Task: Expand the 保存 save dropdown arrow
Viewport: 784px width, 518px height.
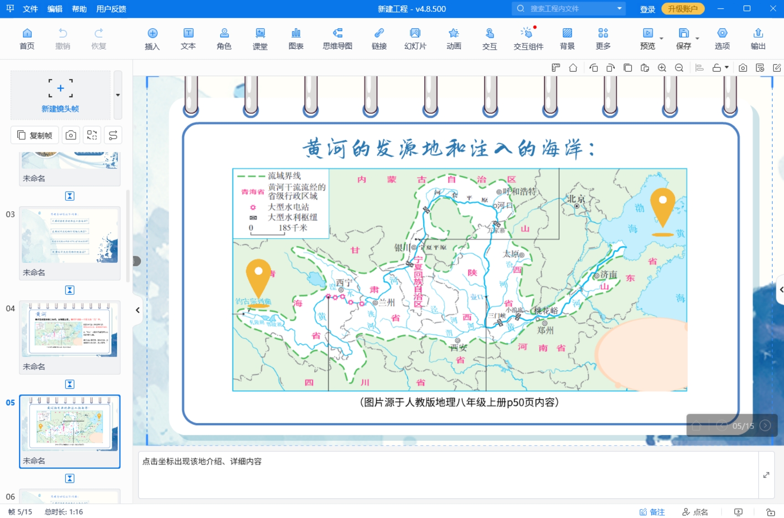Action: tap(697, 39)
